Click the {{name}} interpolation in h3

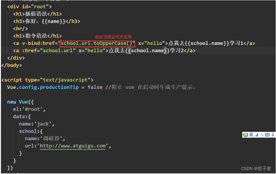(x=53, y=21)
